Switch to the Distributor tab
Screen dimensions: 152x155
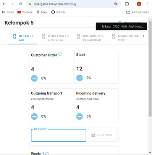[91, 38]
